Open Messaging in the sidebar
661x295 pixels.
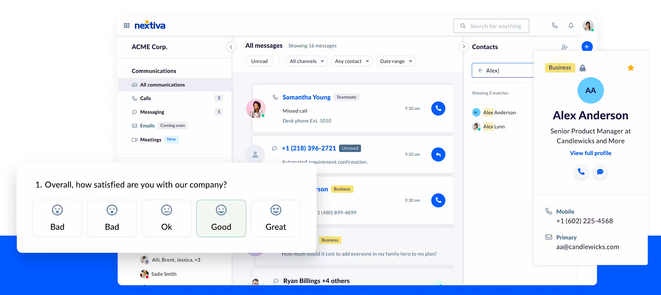152,112
